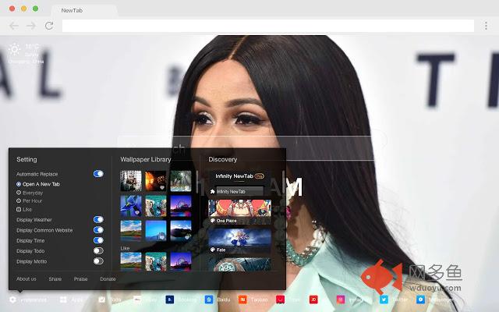The width and height of the screenshot is (499, 312).
Task: Click the Preferences gear icon
Action: [x=13, y=300]
